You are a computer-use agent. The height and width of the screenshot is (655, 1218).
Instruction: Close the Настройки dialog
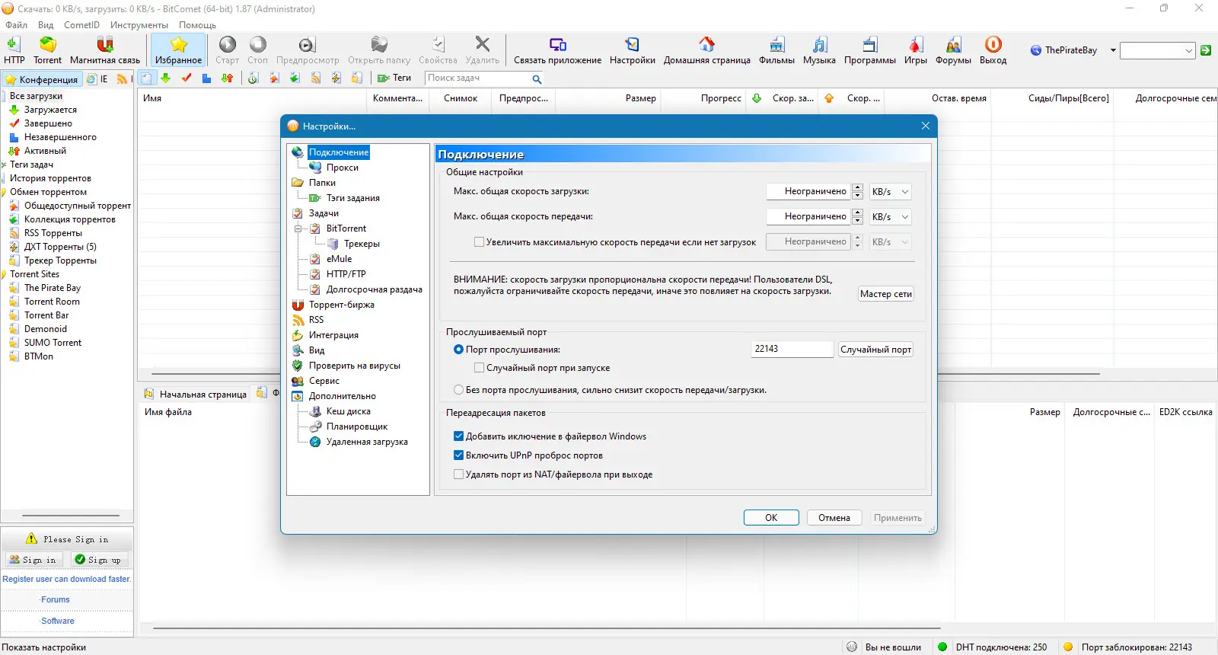point(925,126)
